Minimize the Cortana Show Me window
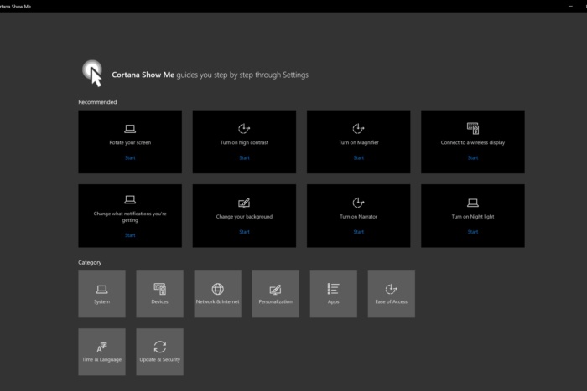 click(x=570, y=6)
